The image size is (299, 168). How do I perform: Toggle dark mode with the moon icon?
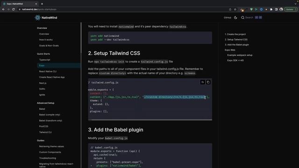235,18
